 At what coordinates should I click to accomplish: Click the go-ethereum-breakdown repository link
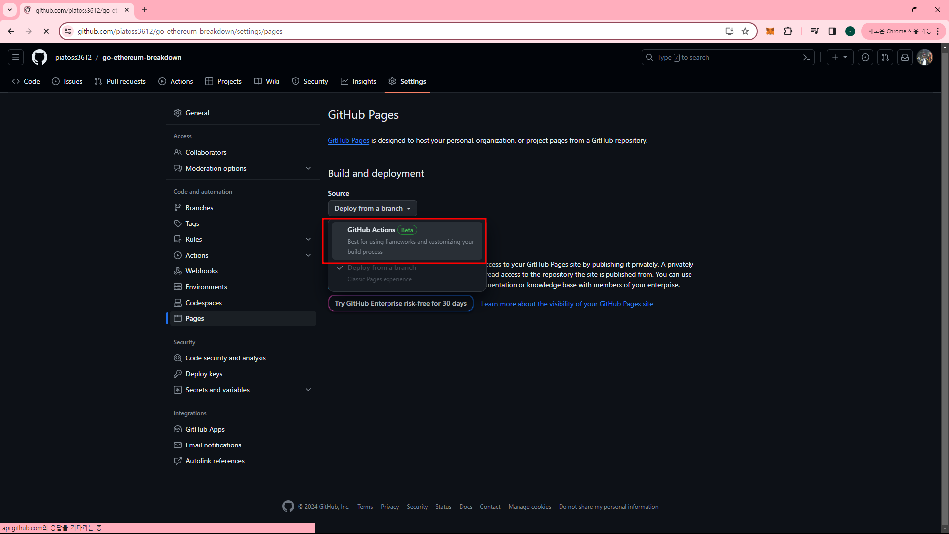click(142, 57)
